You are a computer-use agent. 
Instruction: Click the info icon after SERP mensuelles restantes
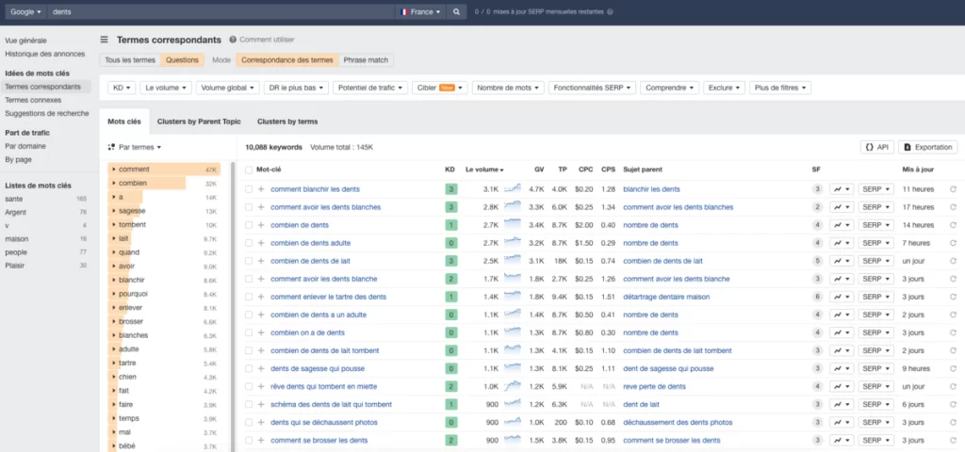click(610, 11)
